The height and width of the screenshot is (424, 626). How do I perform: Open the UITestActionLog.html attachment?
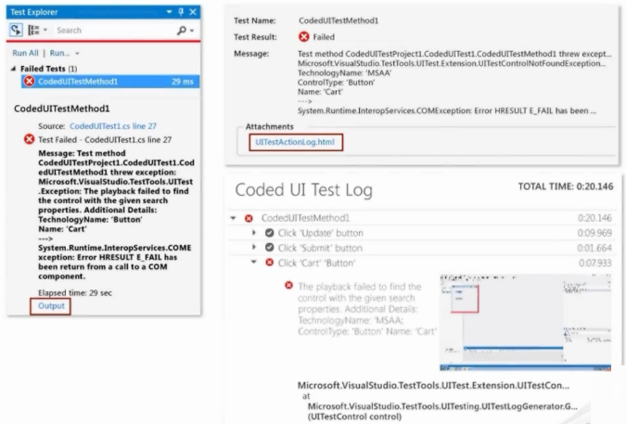tap(295, 142)
